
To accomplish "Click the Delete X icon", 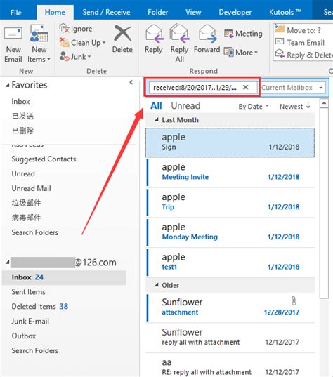I will 122,34.
